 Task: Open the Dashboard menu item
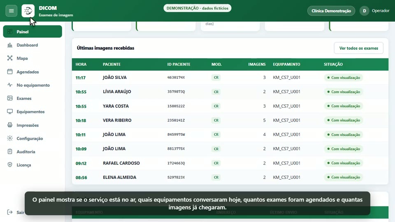click(x=33, y=45)
